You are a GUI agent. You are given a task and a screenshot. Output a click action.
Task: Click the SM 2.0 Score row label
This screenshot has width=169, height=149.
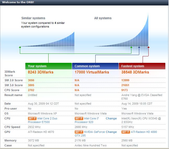[x=14, y=80]
